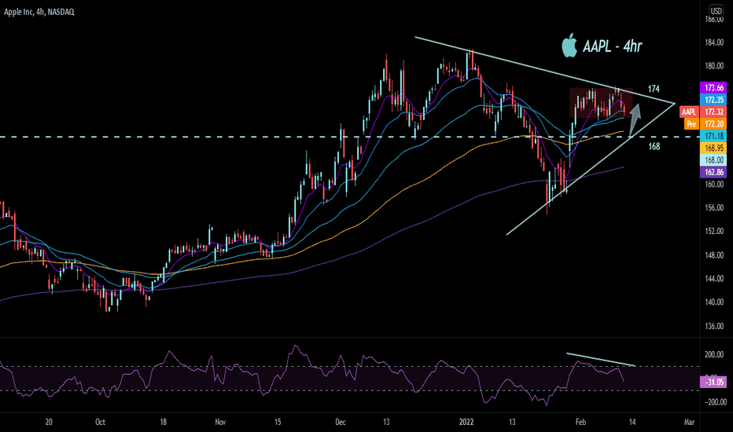Image resolution: width=733 pixels, height=432 pixels.
Task: Click the Nov date on time axis
Action: (220, 423)
